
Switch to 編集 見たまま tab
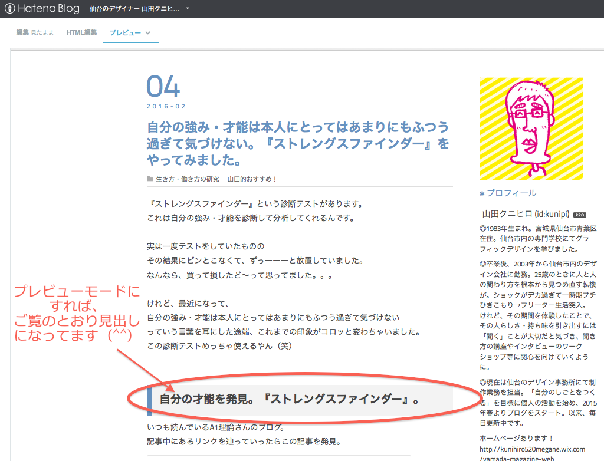(35, 33)
